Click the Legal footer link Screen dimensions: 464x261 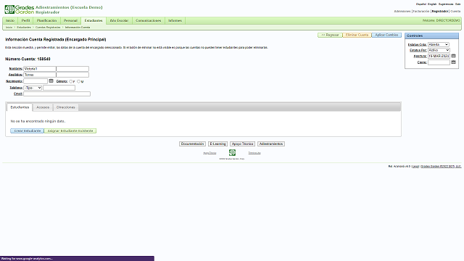pyautogui.click(x=415, y=166)
